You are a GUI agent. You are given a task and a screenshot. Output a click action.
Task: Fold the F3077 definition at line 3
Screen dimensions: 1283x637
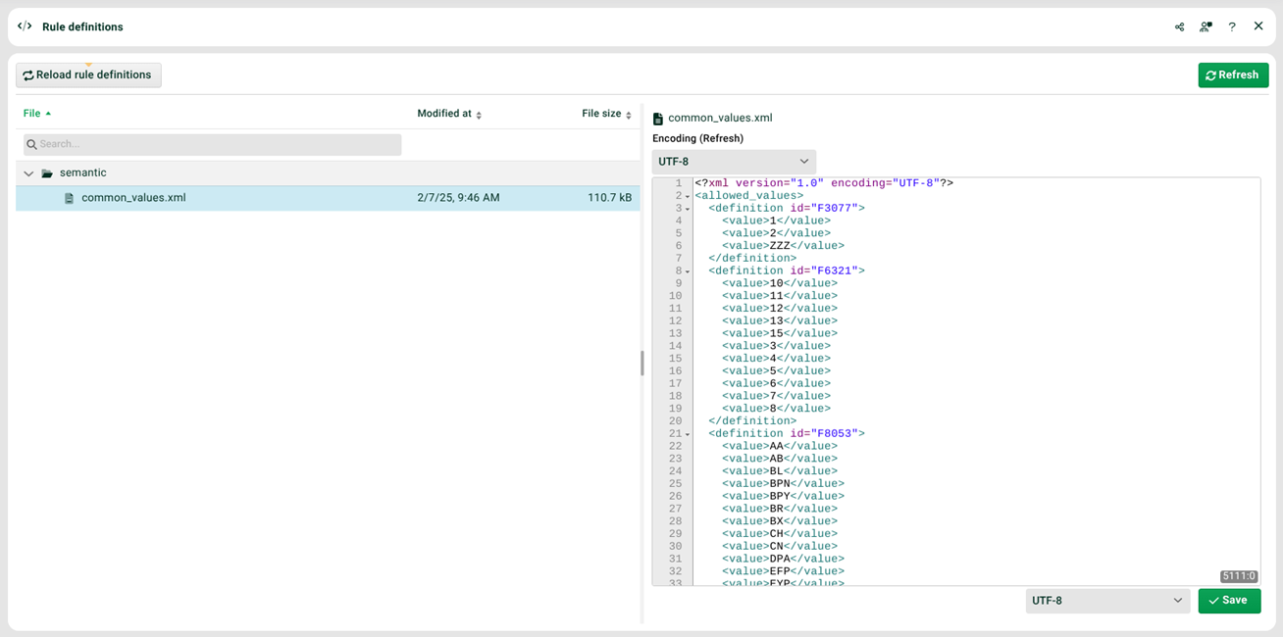(x=687, y=209)
